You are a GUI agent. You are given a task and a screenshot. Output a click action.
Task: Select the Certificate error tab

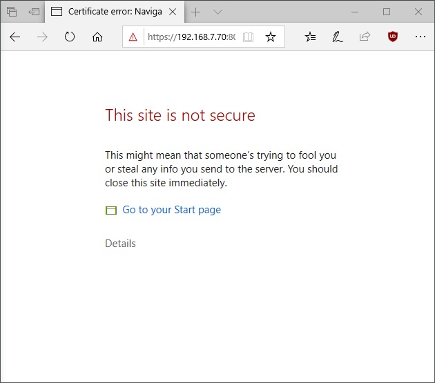pos(110,12)
